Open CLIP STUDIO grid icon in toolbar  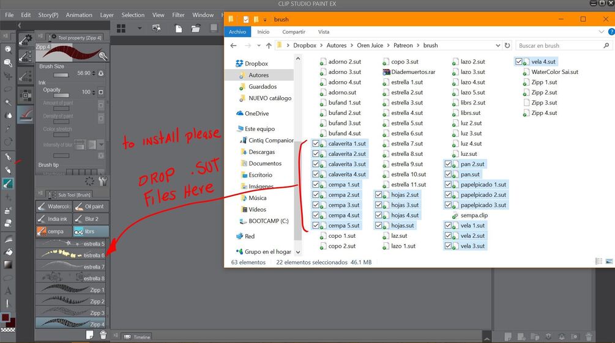[121, 28]
